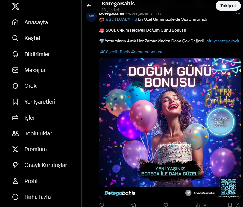
Task: Click the Anasayfa menu label
Action: (x=36, y=22)
